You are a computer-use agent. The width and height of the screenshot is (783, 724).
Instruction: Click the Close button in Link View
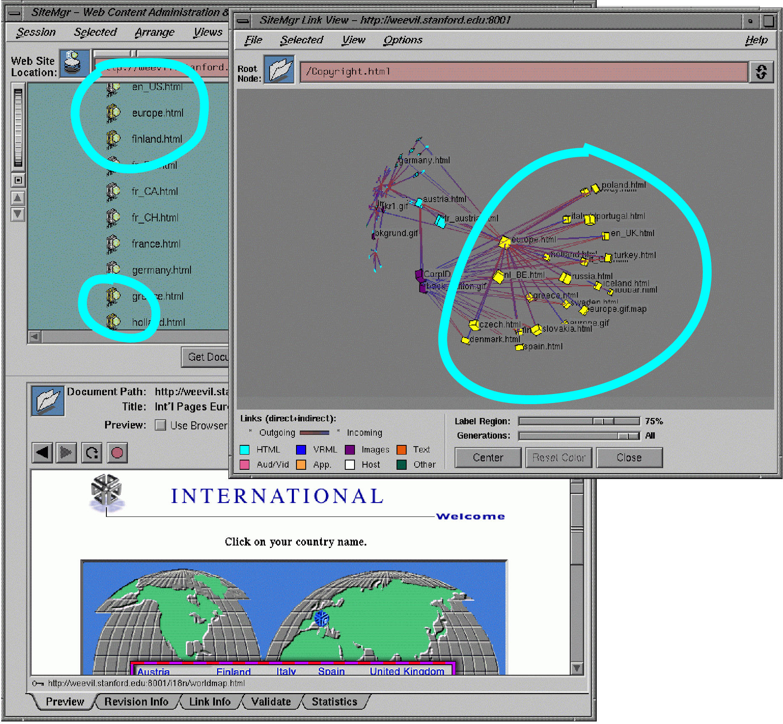(x=629, y=458)
